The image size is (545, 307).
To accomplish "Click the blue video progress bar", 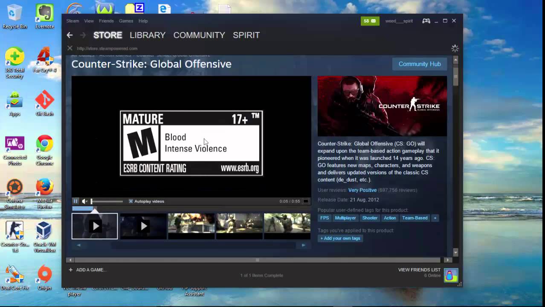I will [83, 209].
